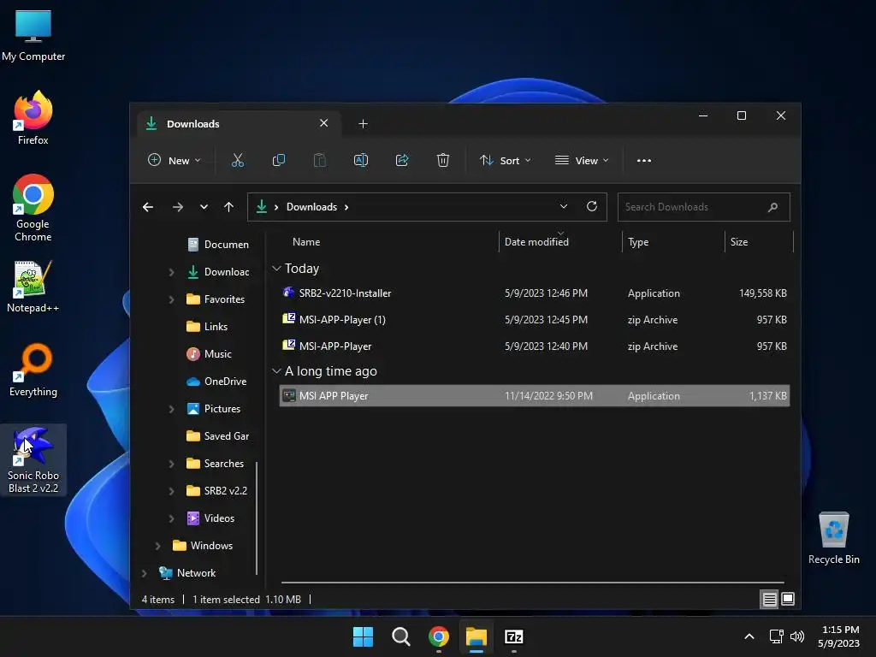Open SRB2 v2.2 folder in sidebar
Image resolution: width=876 pixels, height=657 pixels.
coord(216,491)
